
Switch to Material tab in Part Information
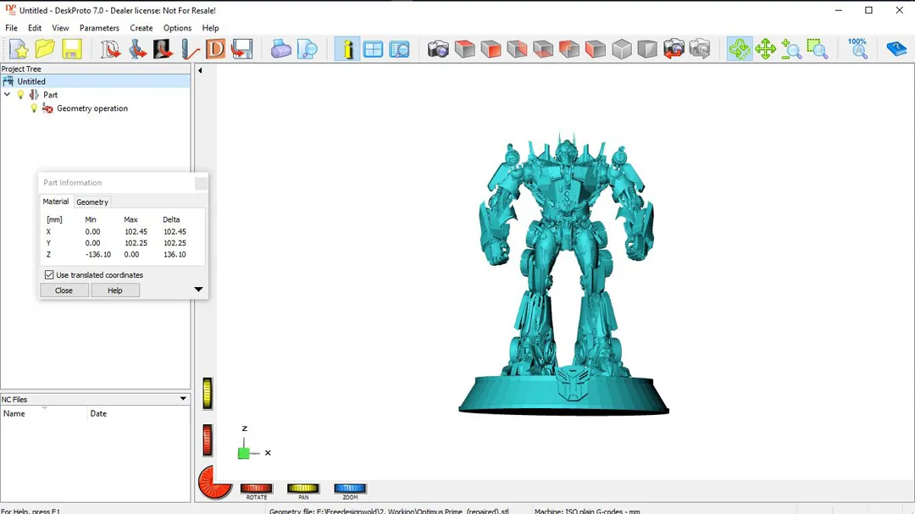[55, 202]
